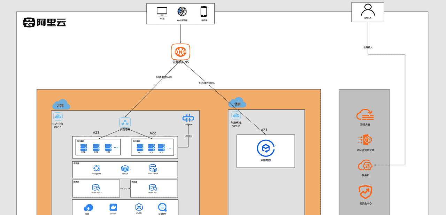This screenshot has height=215, width=446.
Task: Click the Alibaba Cloud logo
Action: coord(45,22)
